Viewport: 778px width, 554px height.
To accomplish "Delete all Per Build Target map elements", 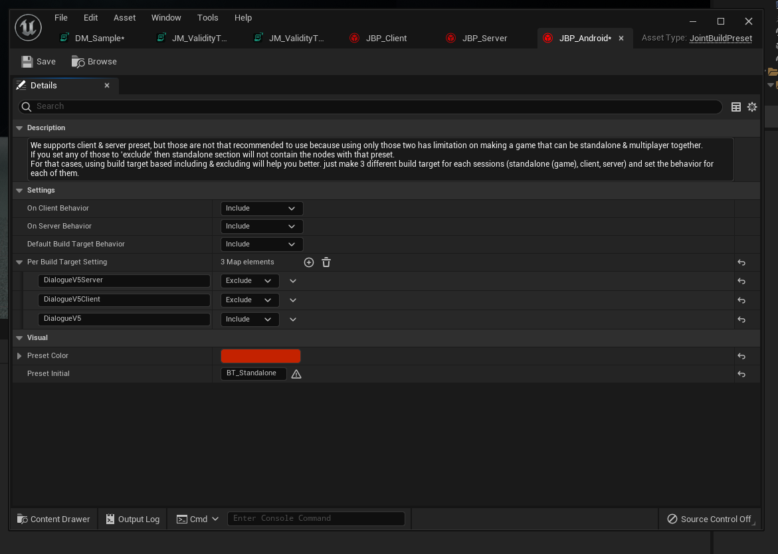I will [x=326, y=262].
